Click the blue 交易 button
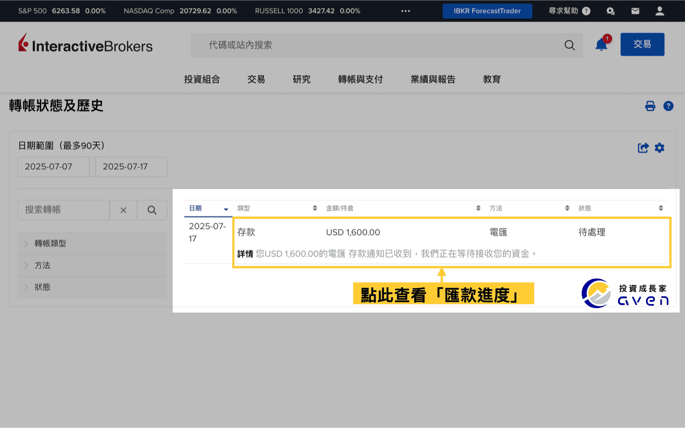Viewport: 685px width, 428px height. [x=642, y=44]
